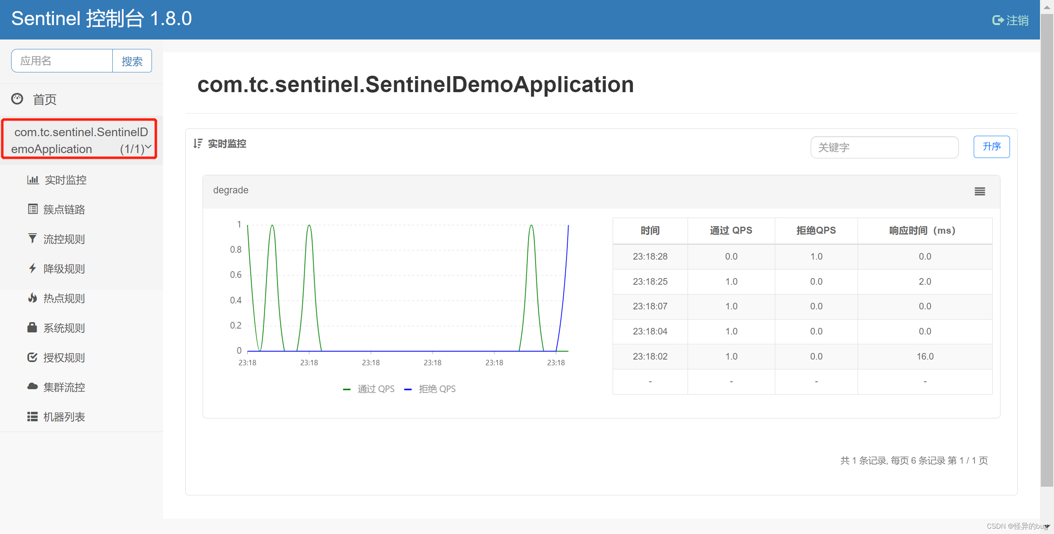Open the hamburger menu on degrade panel
The width and height of the screenshot is (1054, 534).
pyautogui.click(x=980, y=191)
